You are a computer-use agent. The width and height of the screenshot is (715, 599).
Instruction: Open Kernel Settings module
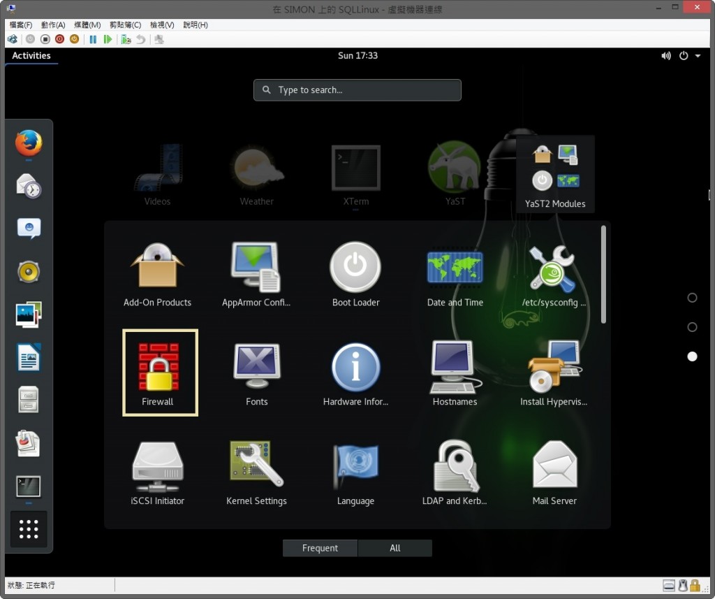pos(256,472)
